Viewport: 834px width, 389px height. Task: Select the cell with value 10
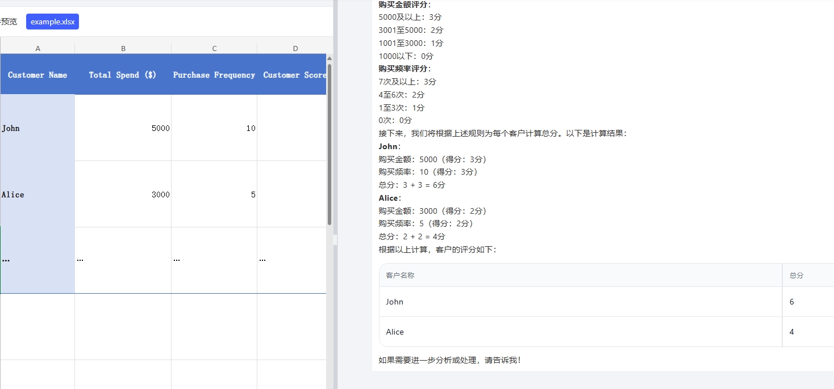214,128
